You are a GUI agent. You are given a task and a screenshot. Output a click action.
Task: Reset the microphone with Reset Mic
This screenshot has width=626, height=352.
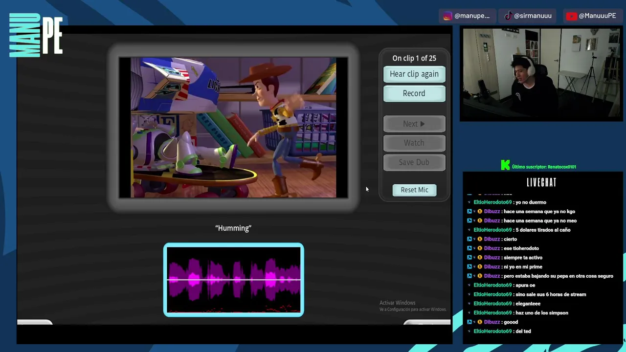coord(415,190)
